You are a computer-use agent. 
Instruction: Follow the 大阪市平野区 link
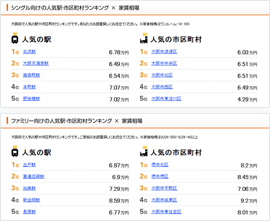[164, 188]
